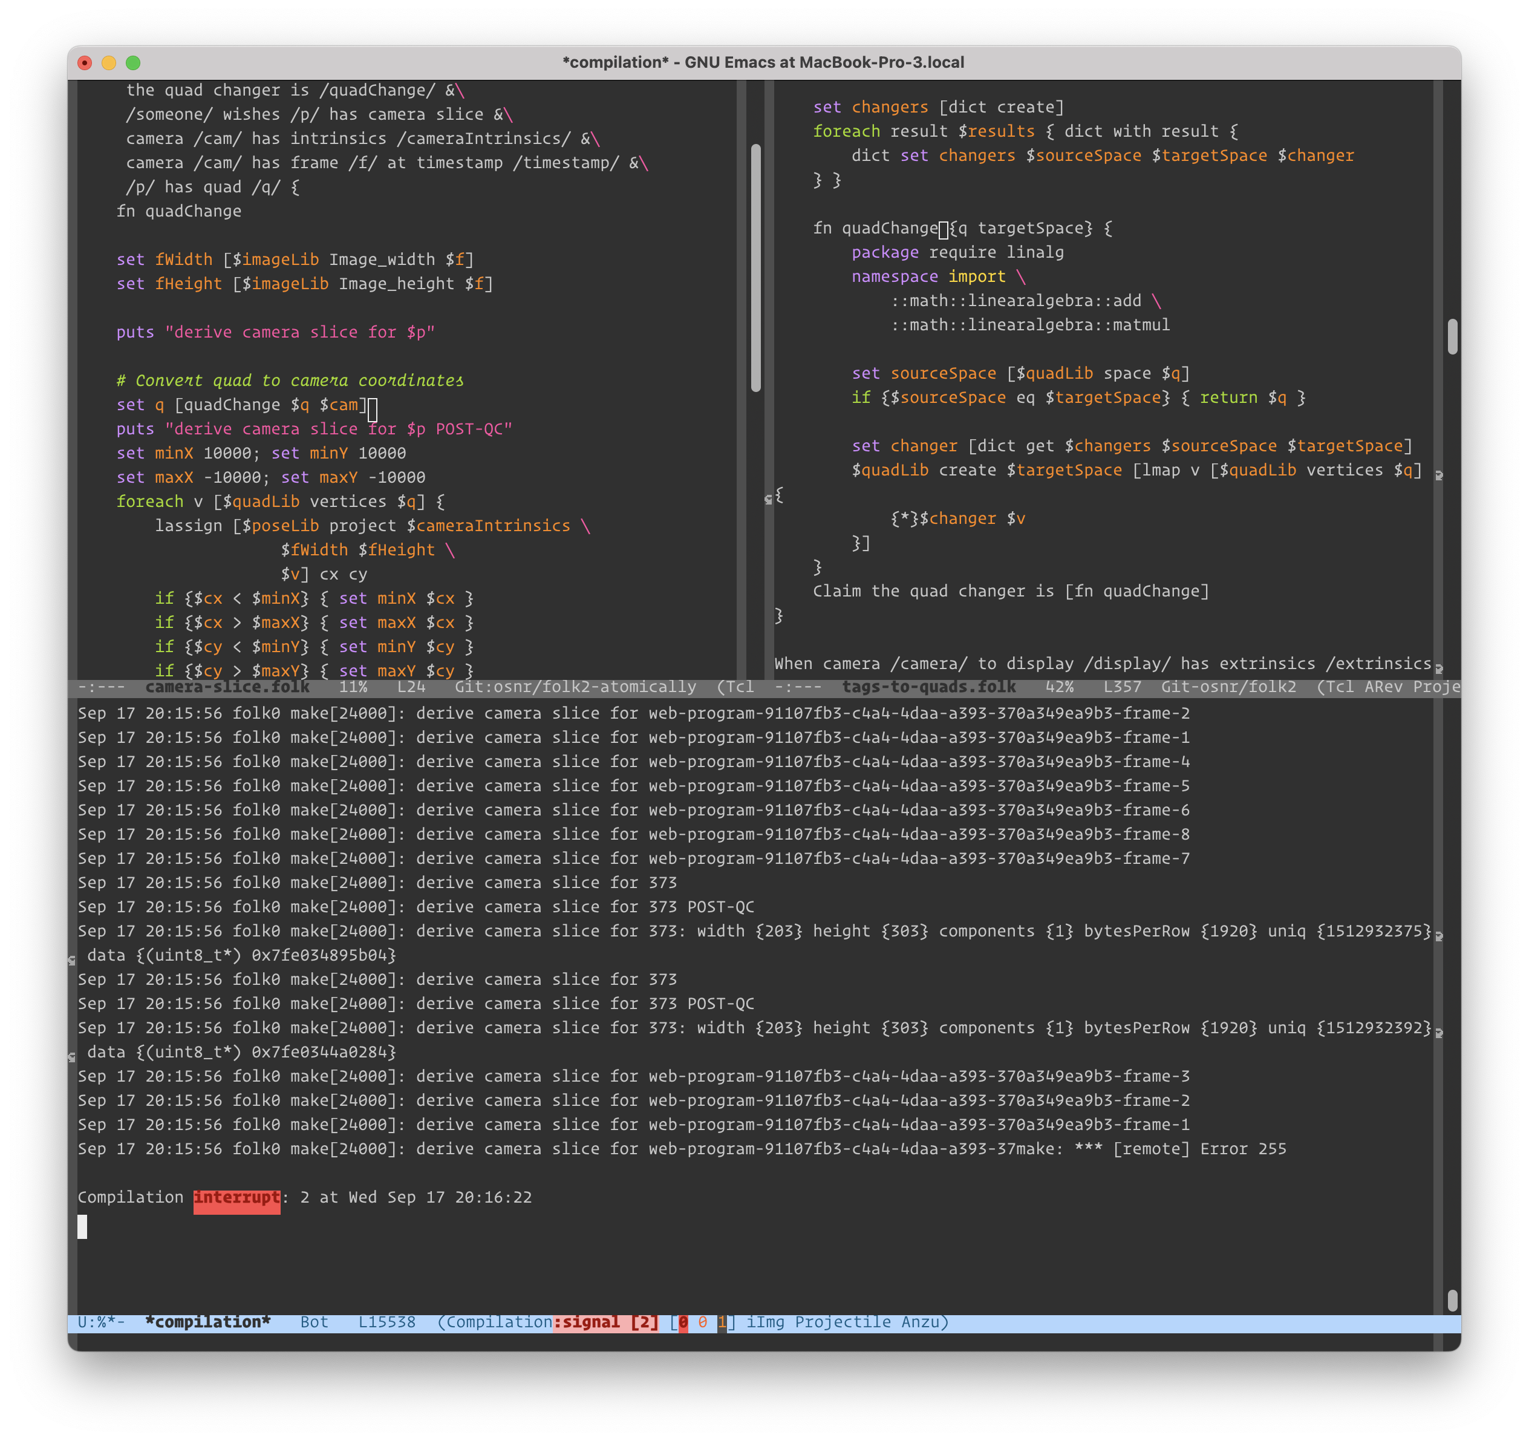The width and height of the screenshot is (1529, 1441).
Task: Open Git-osnr/folk2 branch menu for tags-to-quads.folk
Action: [1228, 686]
